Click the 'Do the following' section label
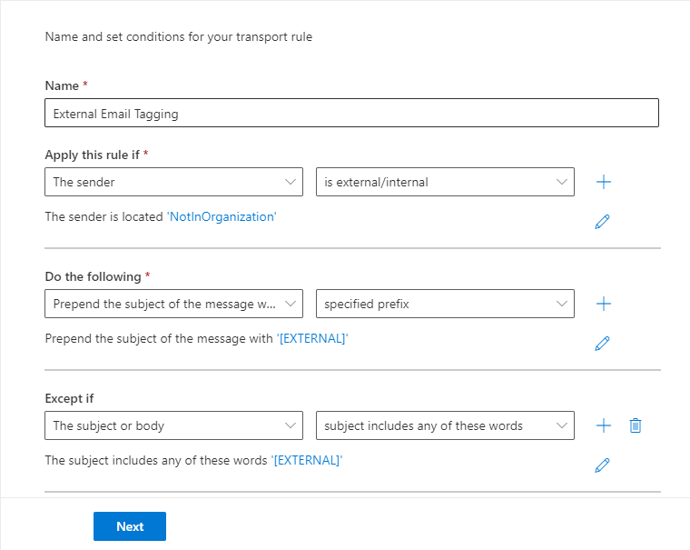Screen dimensions: 690x550 tap(93, 276)
